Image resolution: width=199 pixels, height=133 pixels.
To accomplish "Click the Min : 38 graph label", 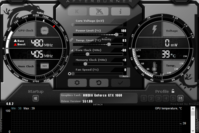I will [x=16, y=108].
